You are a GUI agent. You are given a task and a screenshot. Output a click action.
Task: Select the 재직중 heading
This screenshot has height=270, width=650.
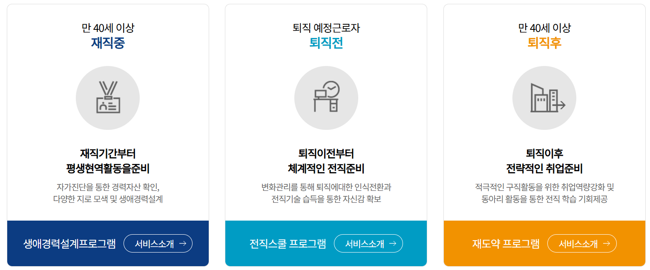[108, 43]
